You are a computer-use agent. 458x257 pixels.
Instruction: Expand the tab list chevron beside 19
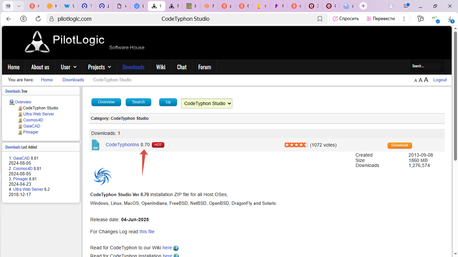point(19,6)
